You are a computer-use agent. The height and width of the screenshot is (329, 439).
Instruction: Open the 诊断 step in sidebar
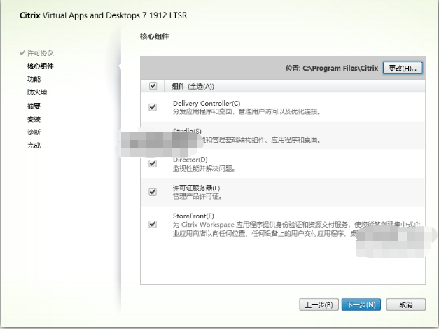point(34,132)
